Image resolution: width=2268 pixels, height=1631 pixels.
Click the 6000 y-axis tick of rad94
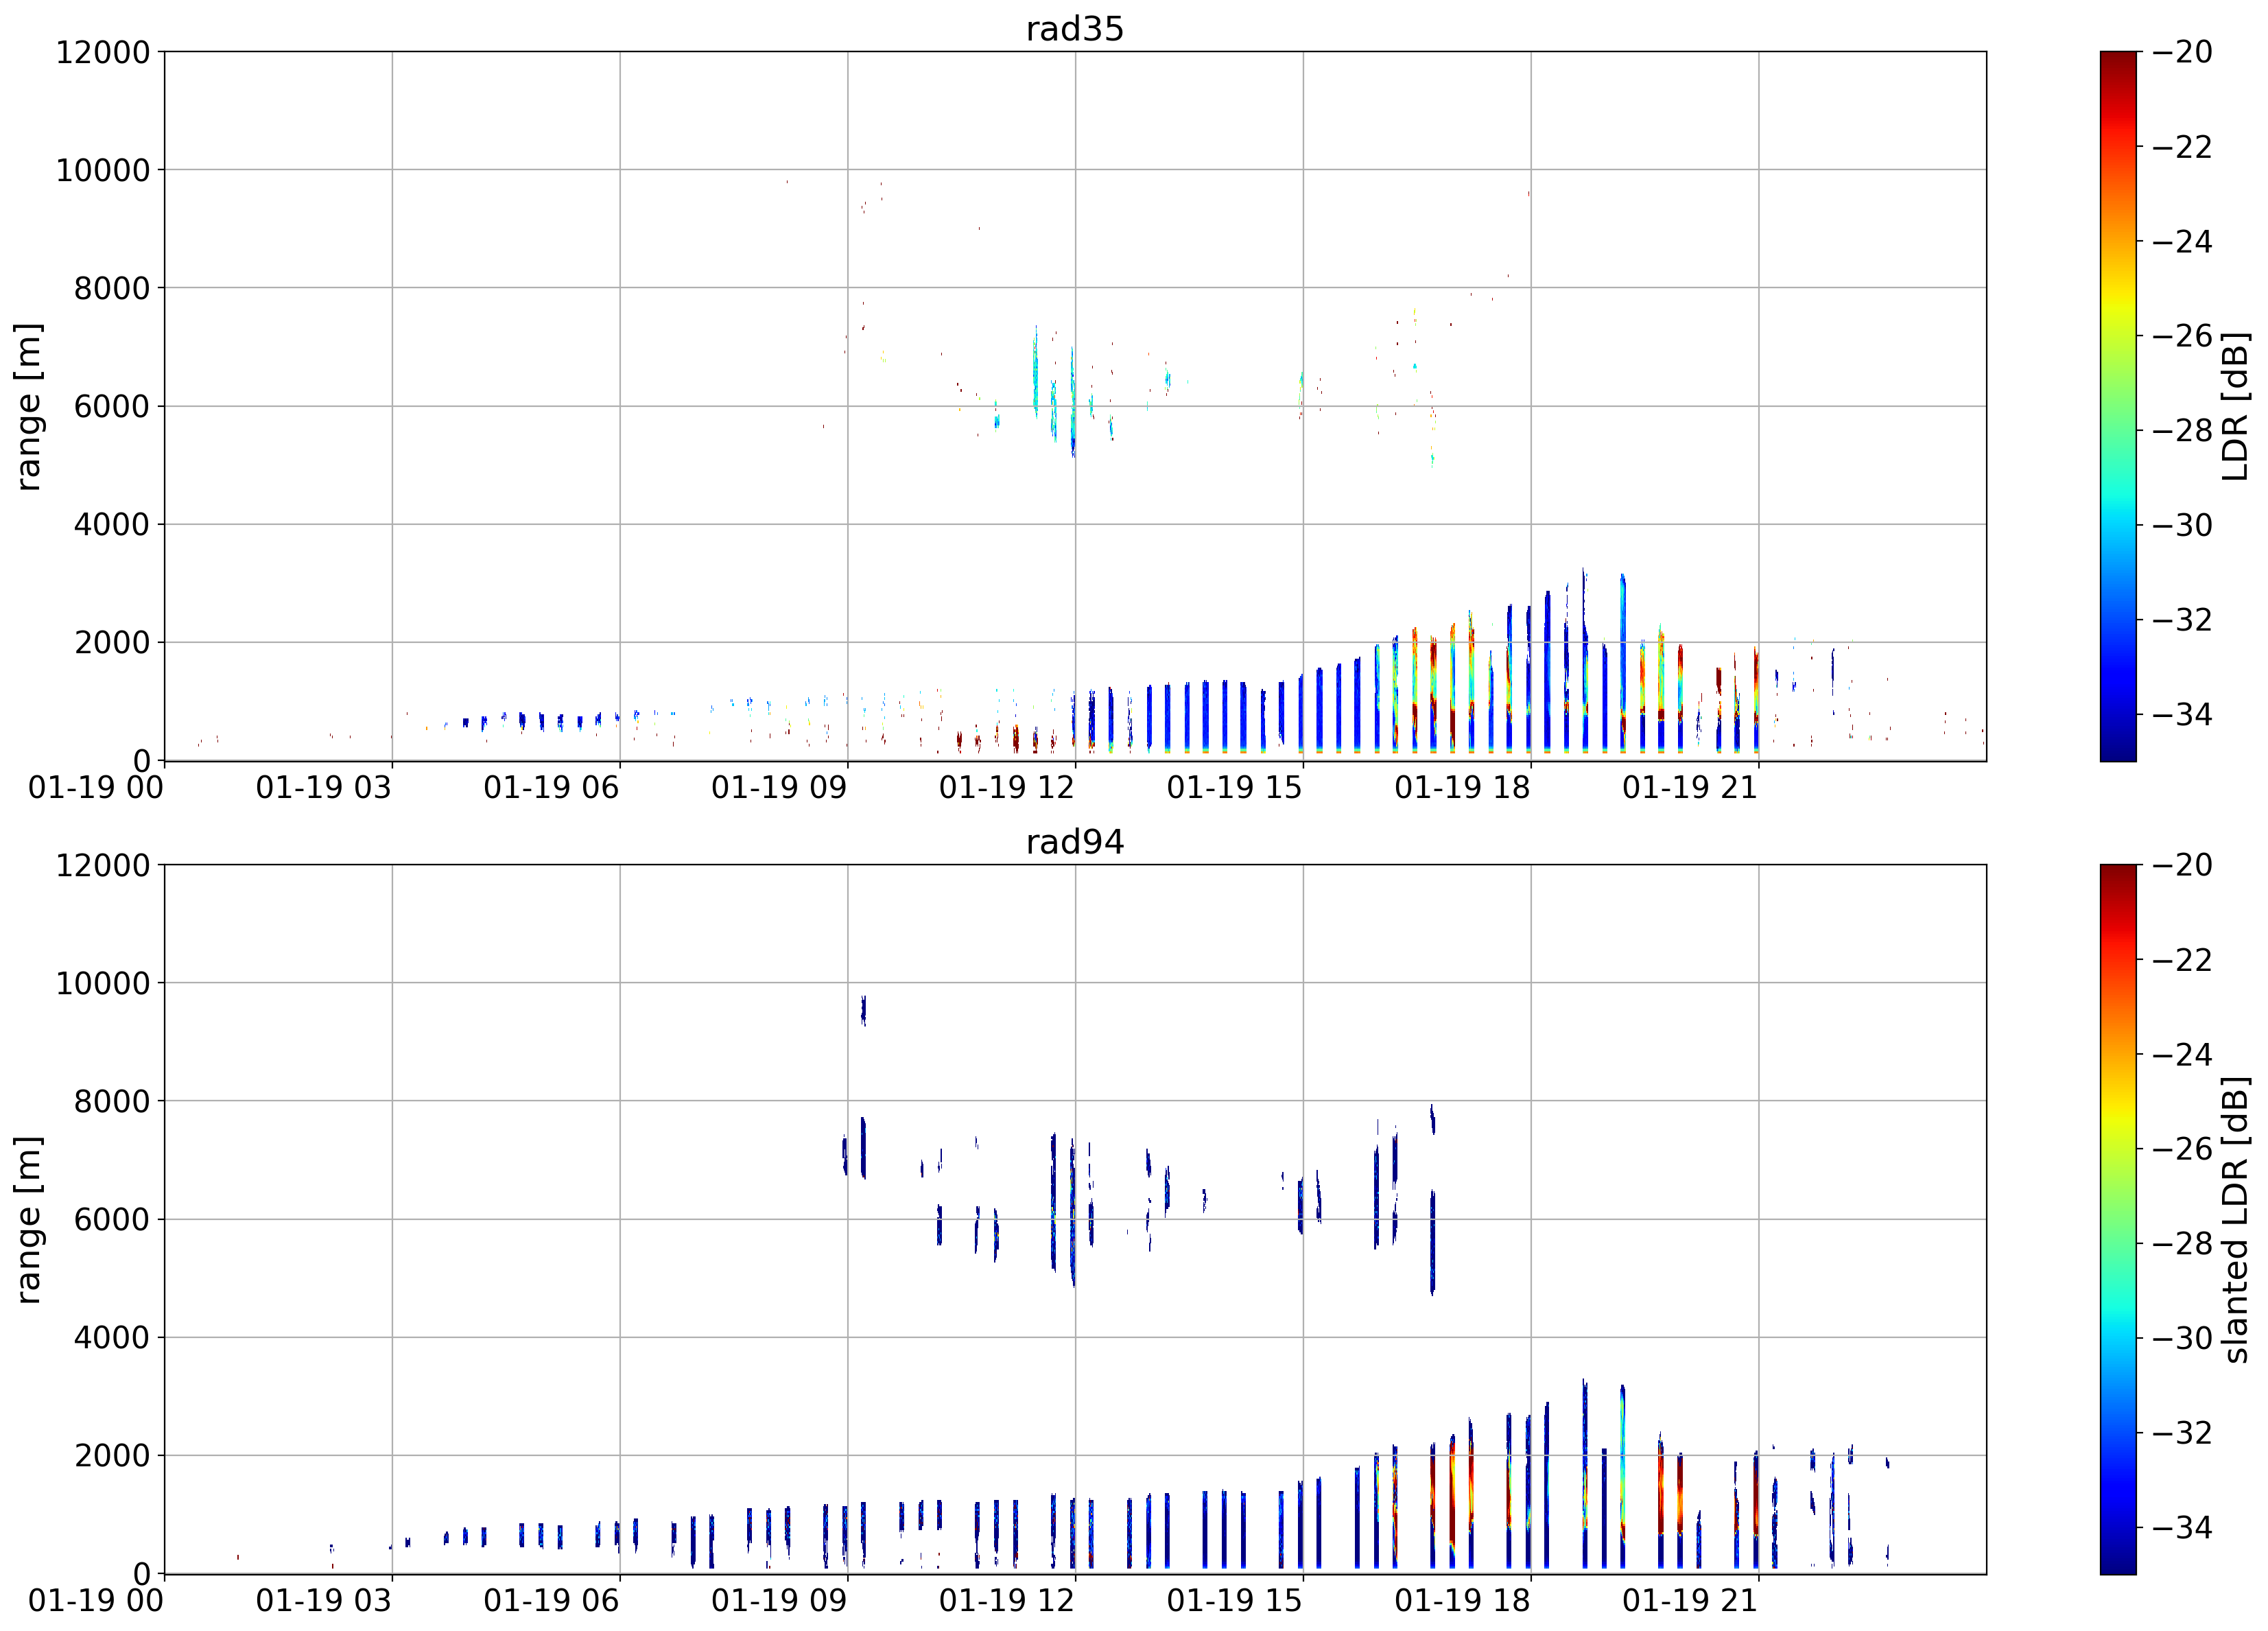(x=111, y=1219)
